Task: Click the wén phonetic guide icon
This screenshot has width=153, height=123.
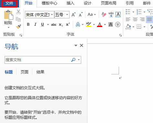Action: (x=111, y=14)
